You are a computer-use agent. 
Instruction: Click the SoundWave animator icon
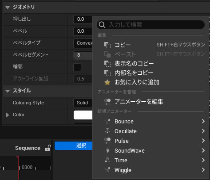107,150
